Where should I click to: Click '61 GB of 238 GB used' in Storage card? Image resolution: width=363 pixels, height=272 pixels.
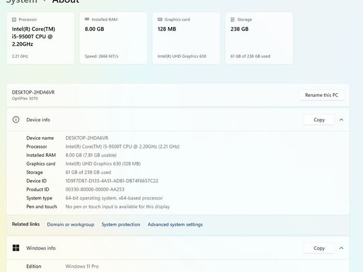[250, 56]
